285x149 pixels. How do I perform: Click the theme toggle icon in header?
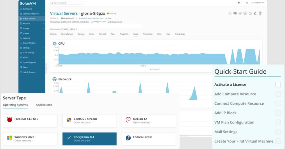247,3
